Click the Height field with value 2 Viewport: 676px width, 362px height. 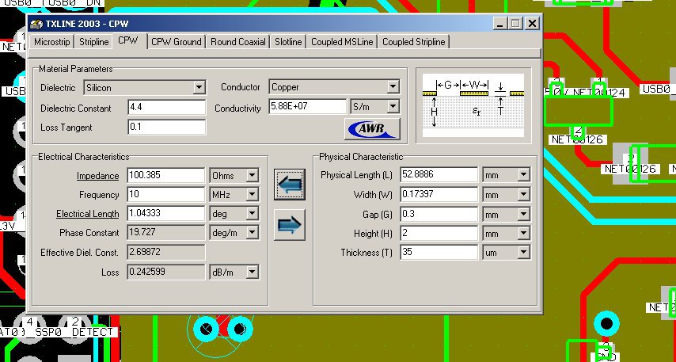(x=439, y=234)
